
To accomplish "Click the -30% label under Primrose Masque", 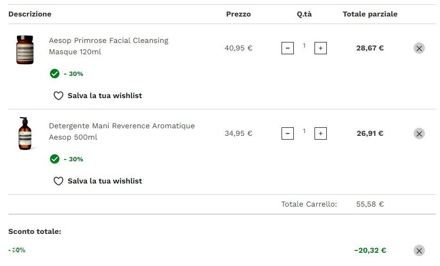I will (73, 74).
